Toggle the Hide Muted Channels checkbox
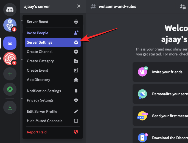The height and width of the screenshot is (143, 188). click(76, 121)
